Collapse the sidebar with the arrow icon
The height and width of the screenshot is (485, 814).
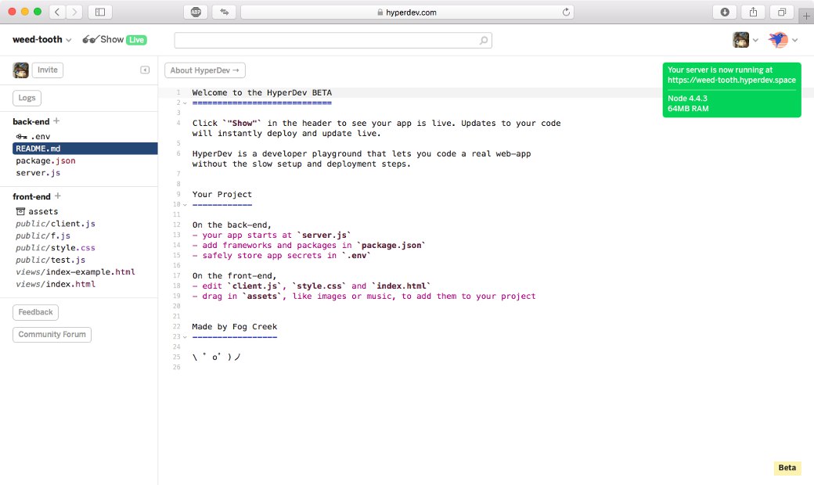pyautogui.click(x=145, y=70)
